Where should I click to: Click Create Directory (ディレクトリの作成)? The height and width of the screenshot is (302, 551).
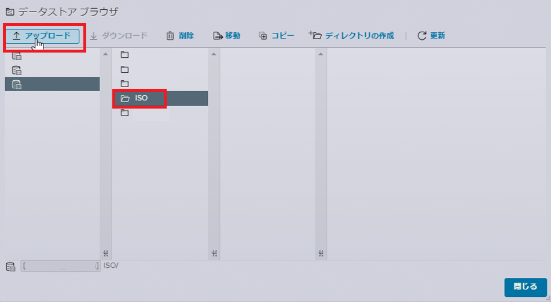[351, 35]
